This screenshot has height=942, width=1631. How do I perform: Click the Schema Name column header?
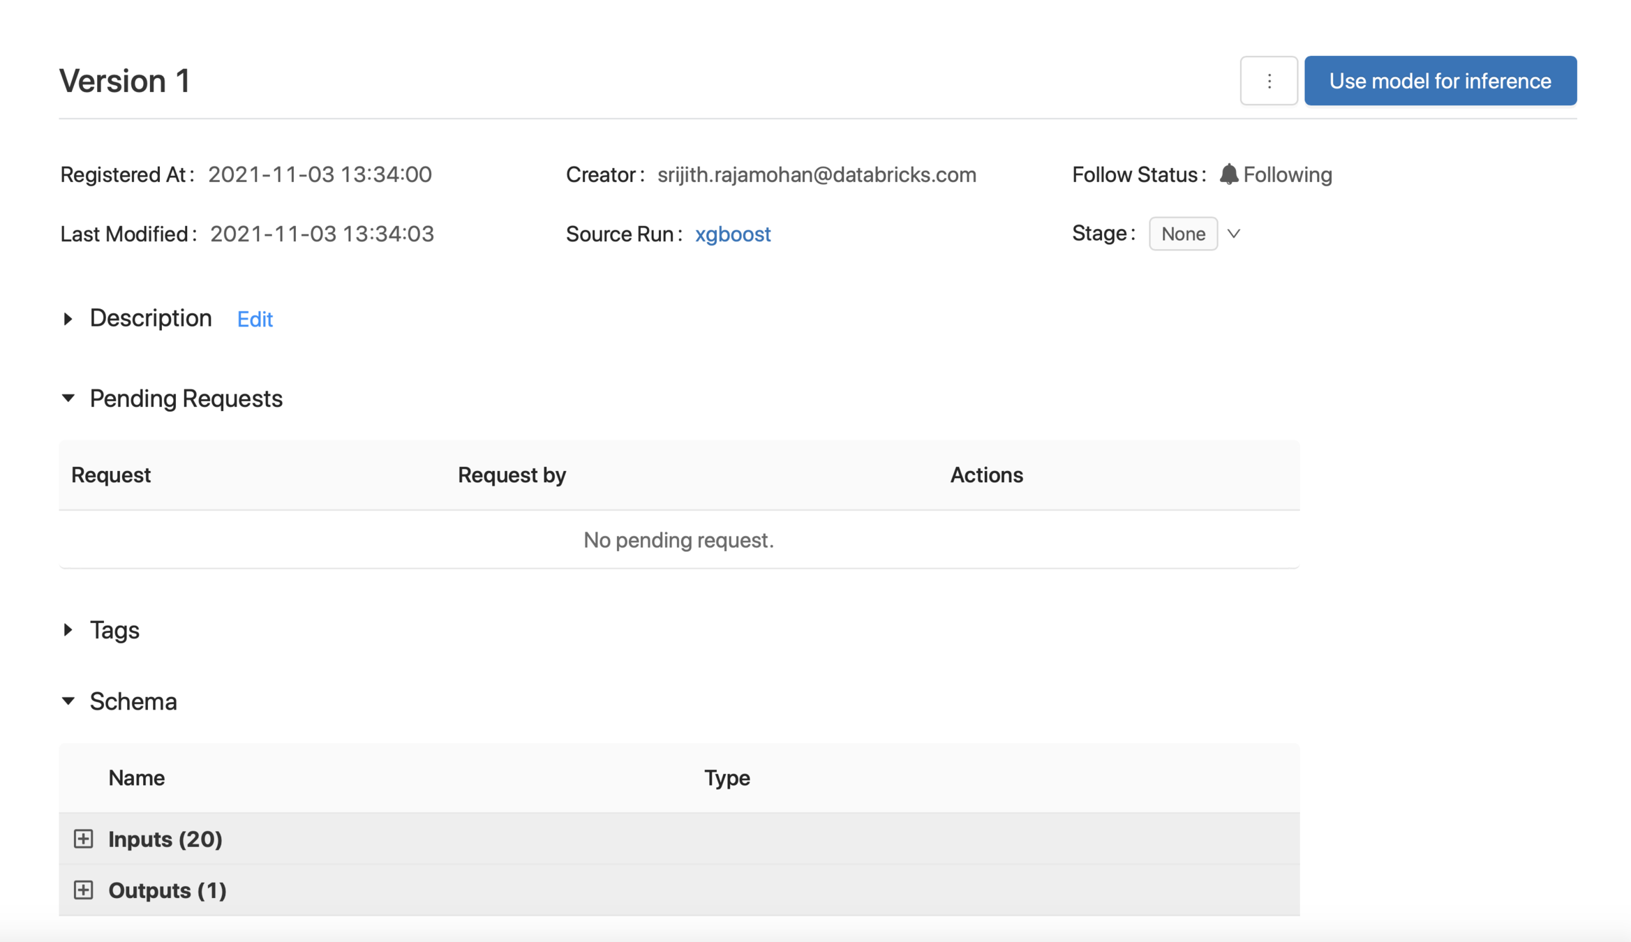click(x=137, y=778)
